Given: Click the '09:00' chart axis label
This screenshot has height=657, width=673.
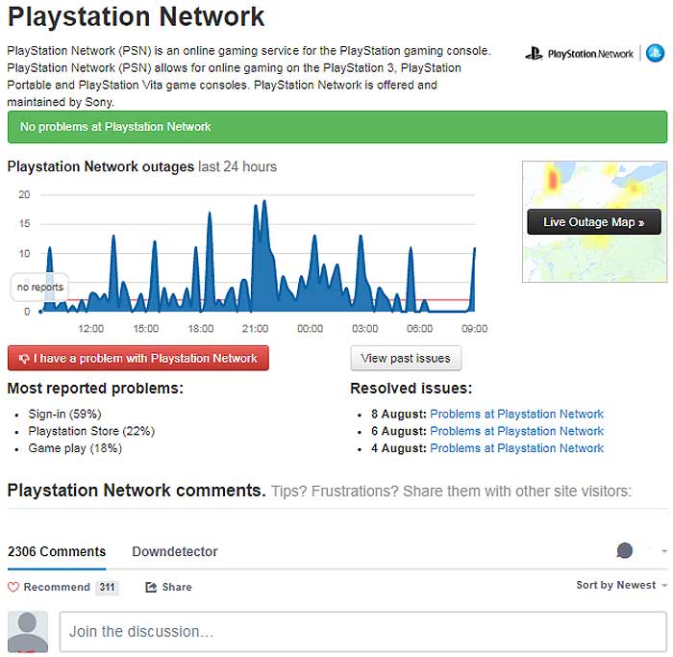Looking at the screenshot, I should pos(474,329).
